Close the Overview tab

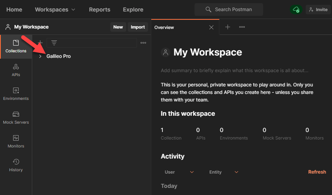211,27
